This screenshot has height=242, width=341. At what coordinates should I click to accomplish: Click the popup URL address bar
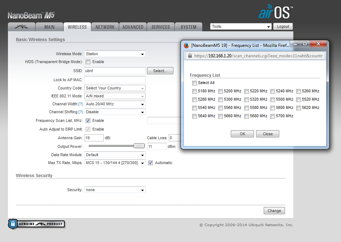point(255,56)
